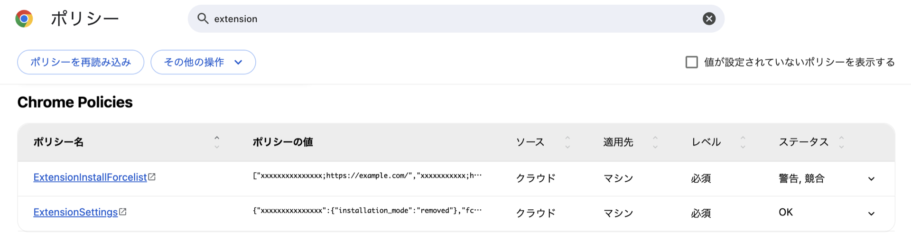The width and height of the screenshot is (911, 242).
Task: Click OK status cell
Action: pos(786,212)
